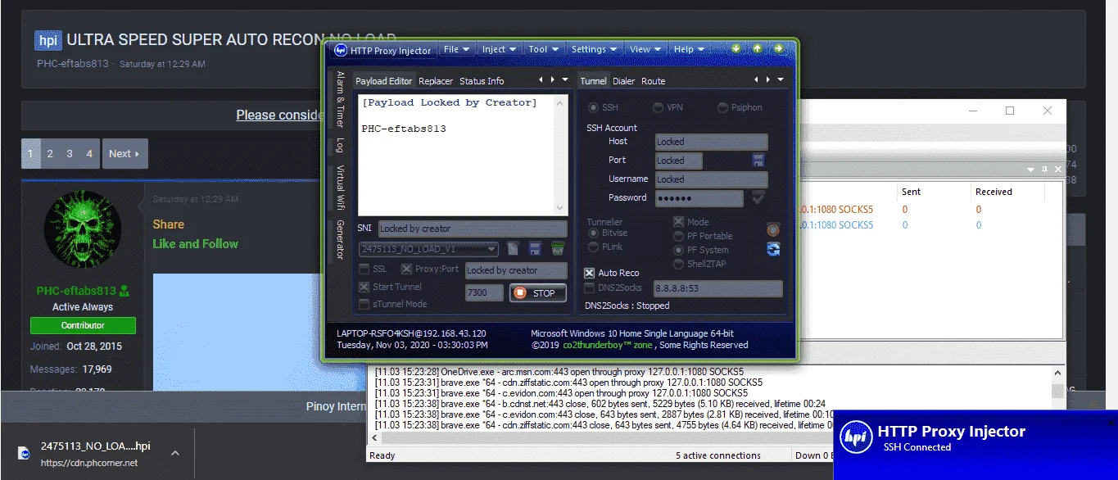Select the PLink tunnelier option
This screenshot has width=1118, height=480.
tap(594, 247)
